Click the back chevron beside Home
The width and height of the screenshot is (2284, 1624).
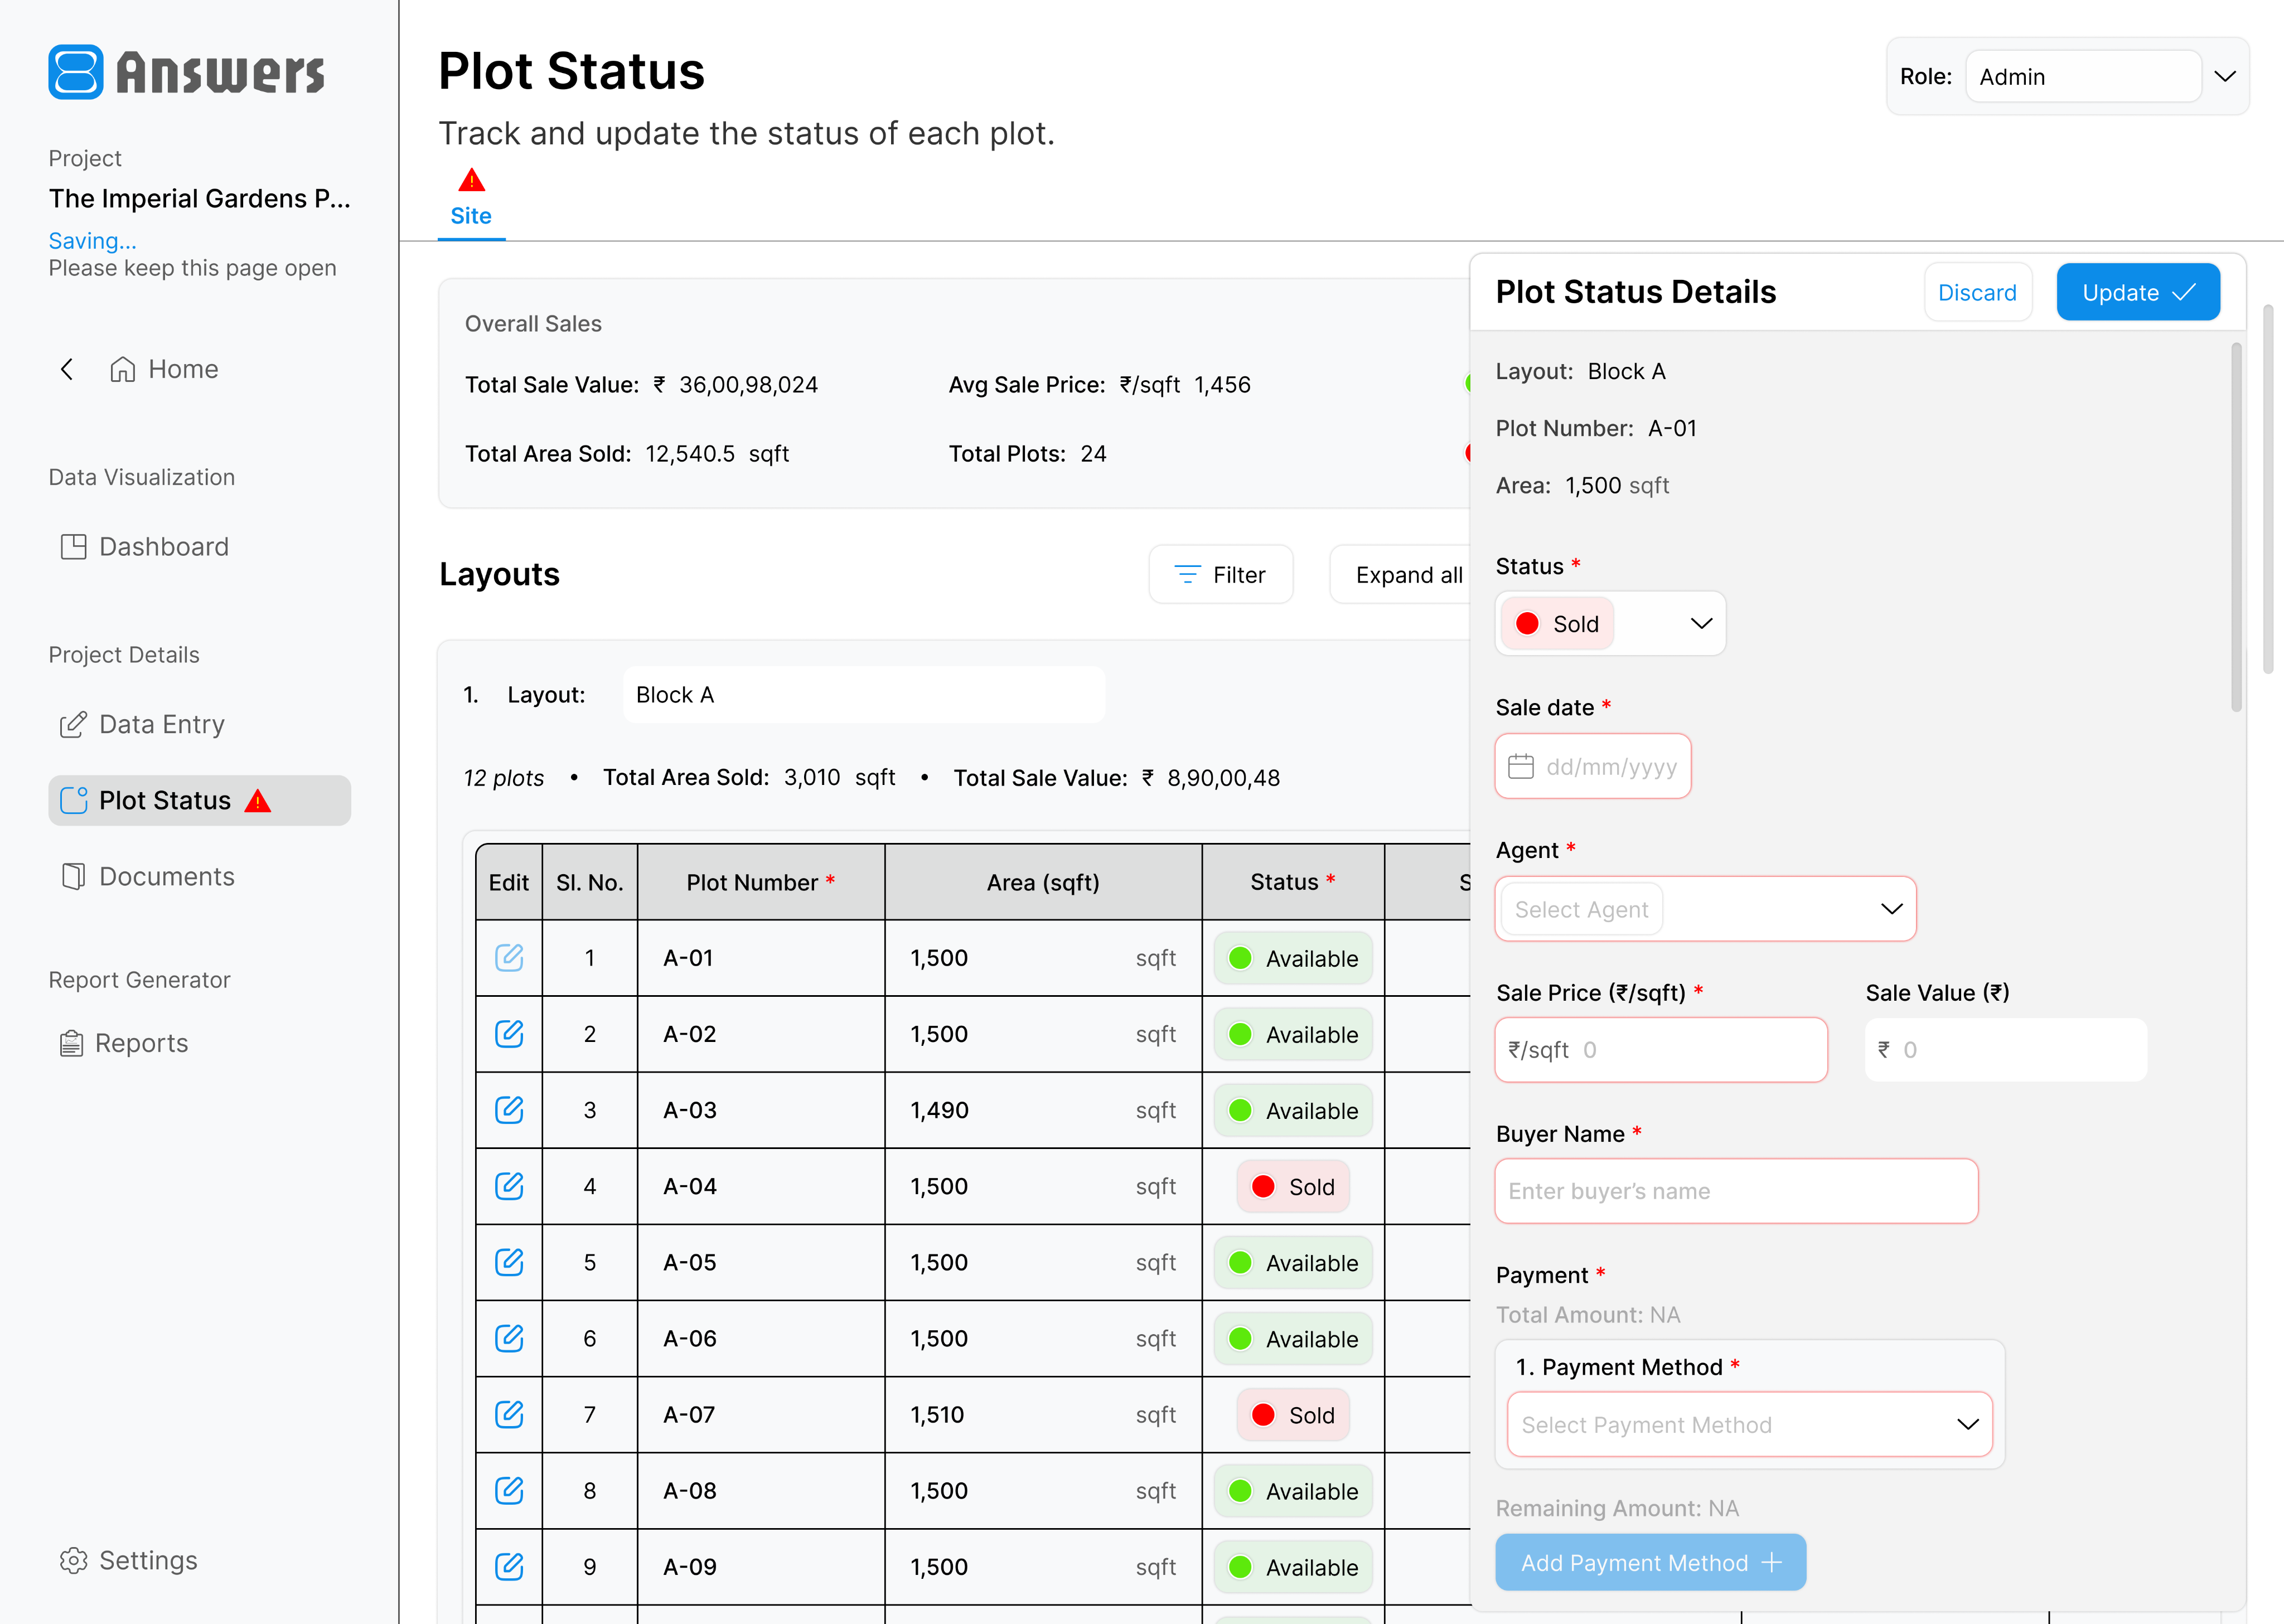67,369
